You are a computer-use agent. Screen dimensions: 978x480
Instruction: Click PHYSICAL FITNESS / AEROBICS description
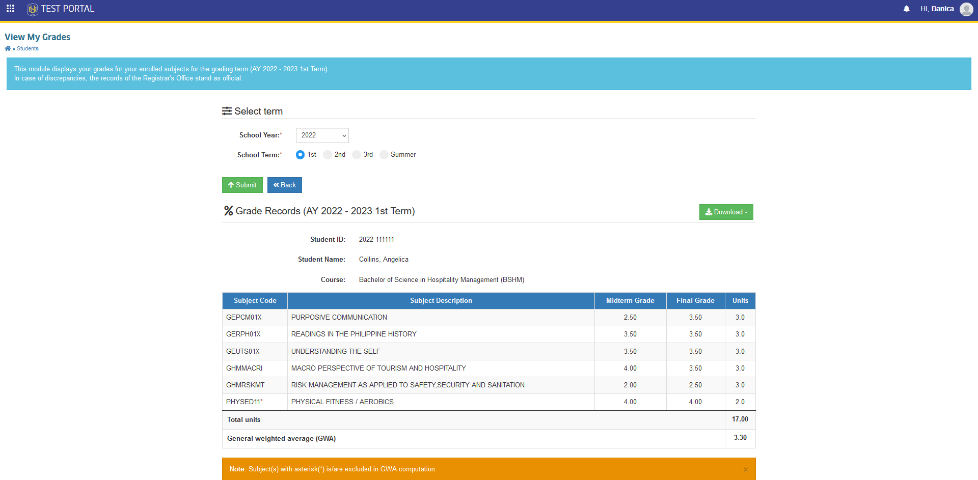coord(342,402)
